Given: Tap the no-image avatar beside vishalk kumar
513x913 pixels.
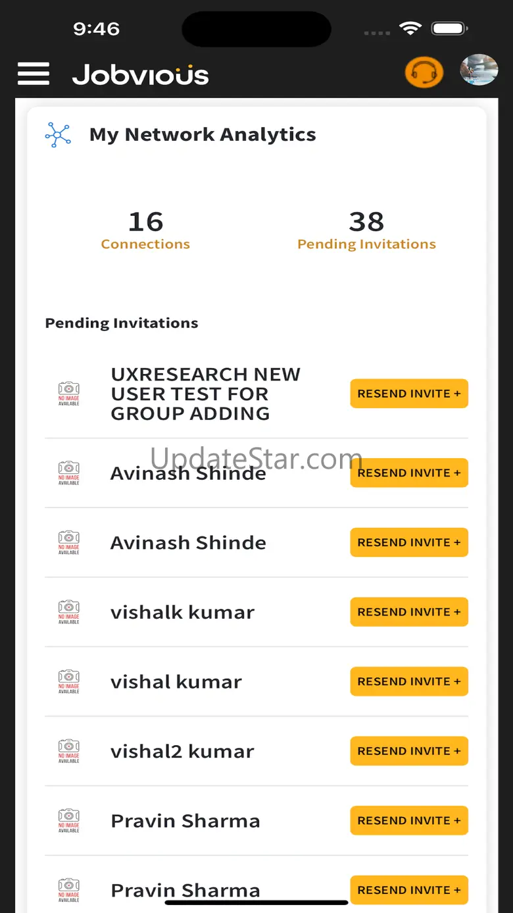Looking at the screenshot, I should coord(69,612).
